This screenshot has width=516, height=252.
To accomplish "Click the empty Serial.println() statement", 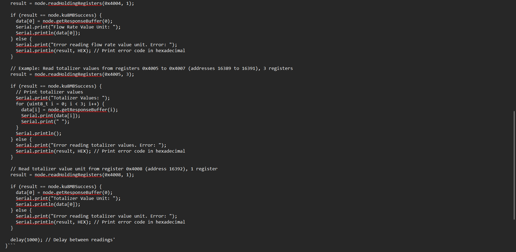I will 38,133.
